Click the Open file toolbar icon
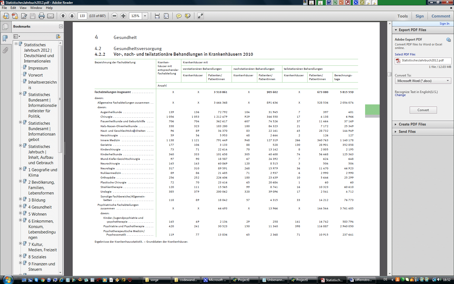This screenshot has width=454, height=284. 6,16
